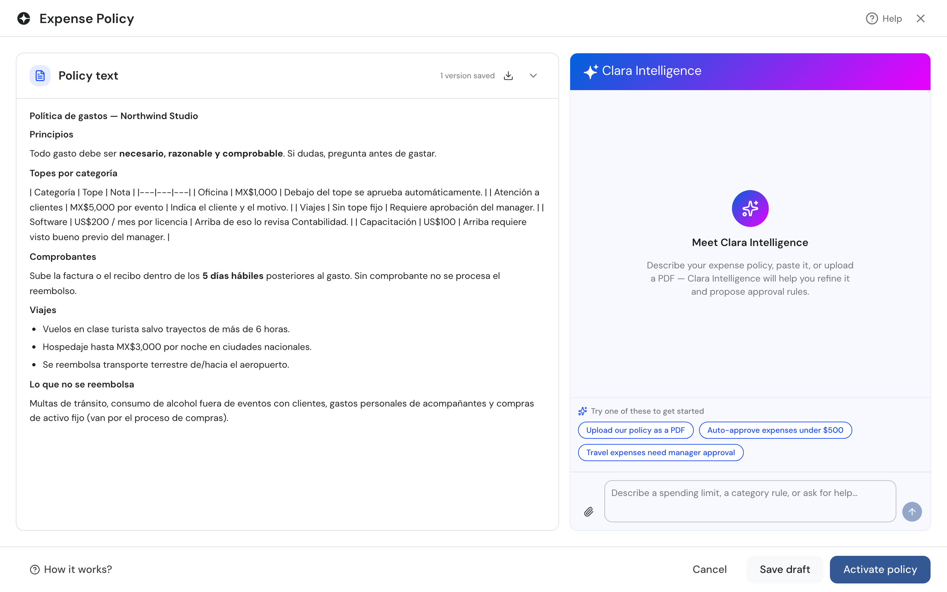Screen dimensions: 947x592
Task: Click the Activate policy button
Action: [880, 569]
